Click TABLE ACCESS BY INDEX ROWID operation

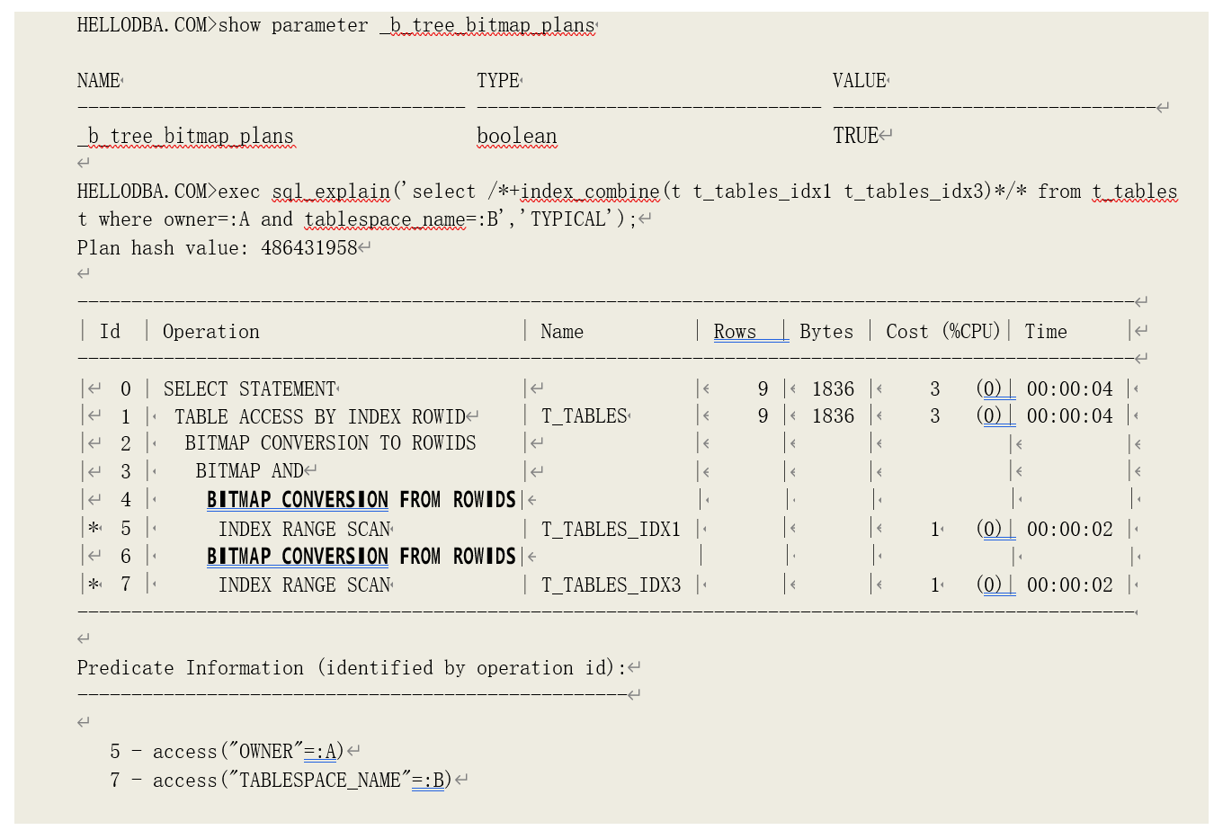tap(319, 416)
